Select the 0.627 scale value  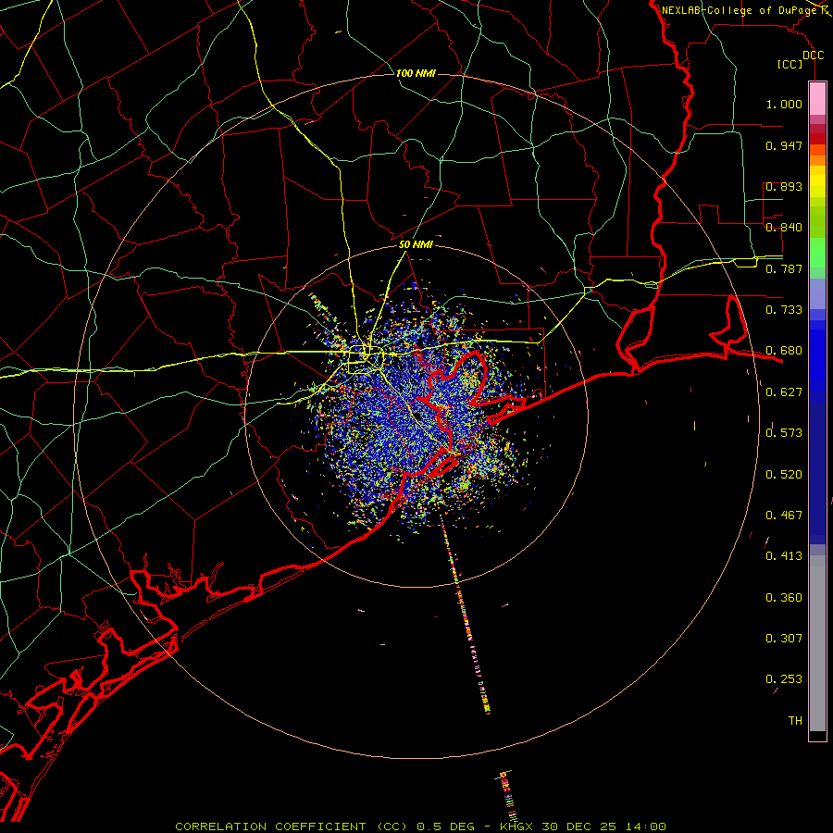click(784, 392)
